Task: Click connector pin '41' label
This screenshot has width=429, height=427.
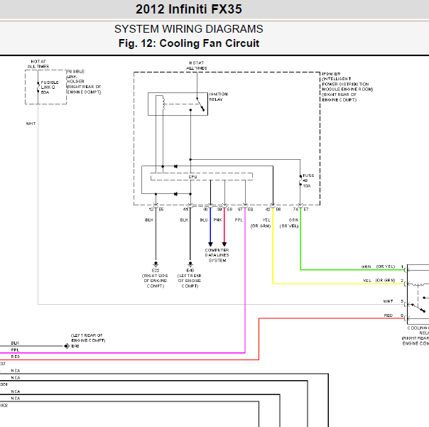Action: coord(185,209)
